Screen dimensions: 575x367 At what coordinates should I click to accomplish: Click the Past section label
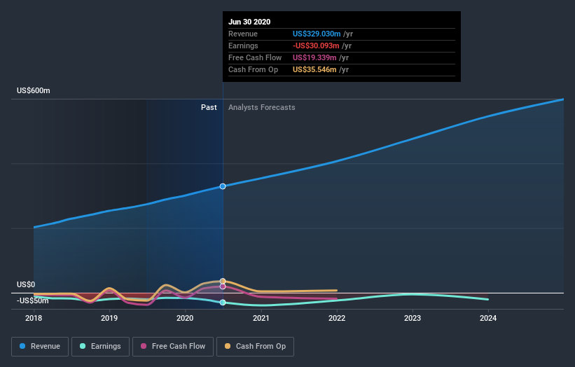(209, 107)
